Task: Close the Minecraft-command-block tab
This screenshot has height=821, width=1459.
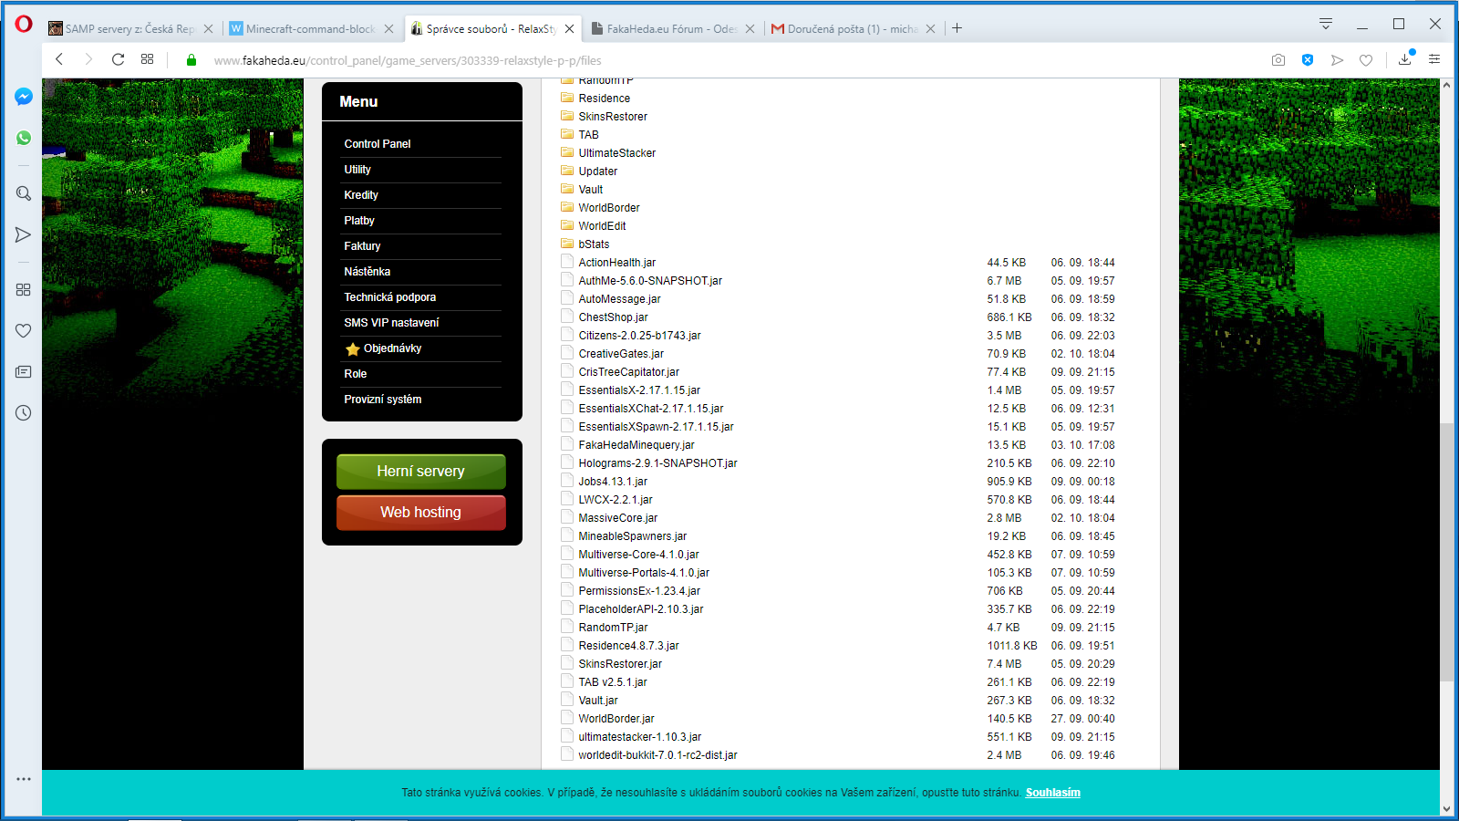Action: coord(389,29)
